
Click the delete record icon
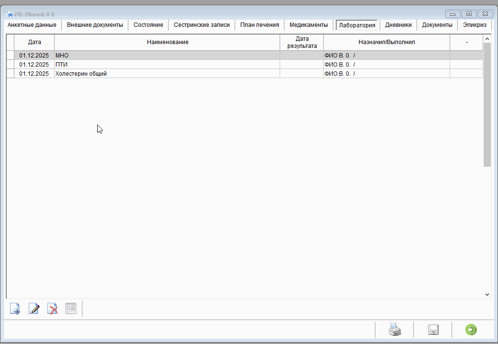[x=53, y=309]
